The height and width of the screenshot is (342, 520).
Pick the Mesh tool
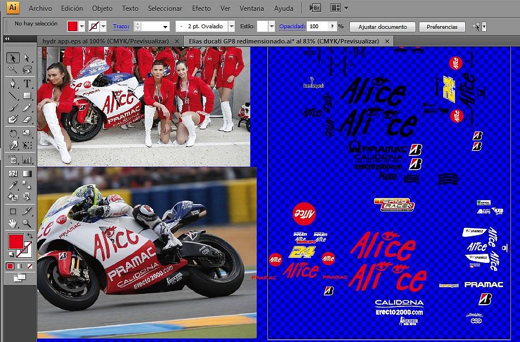tap(12, 174)
